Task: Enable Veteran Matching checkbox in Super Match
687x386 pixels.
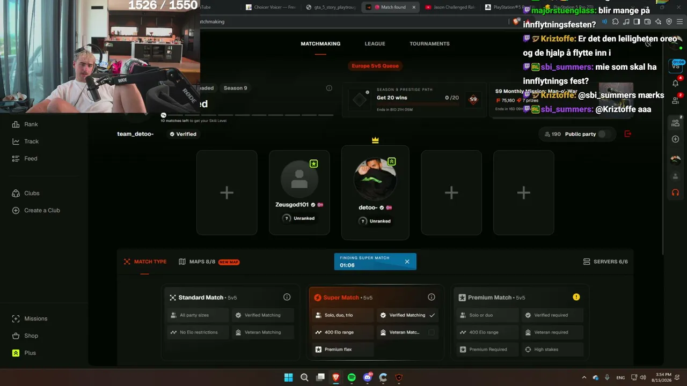Action: click(x=432, y=332)
